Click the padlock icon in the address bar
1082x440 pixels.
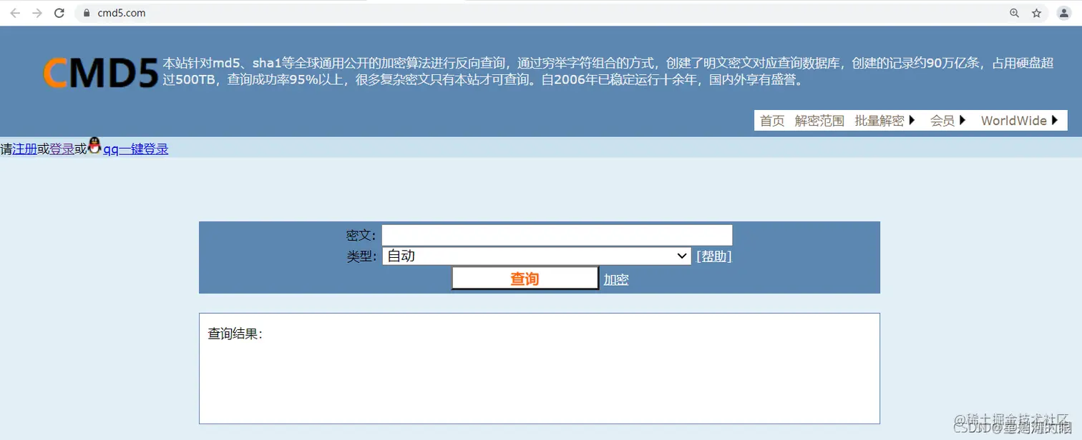[86, 12]
